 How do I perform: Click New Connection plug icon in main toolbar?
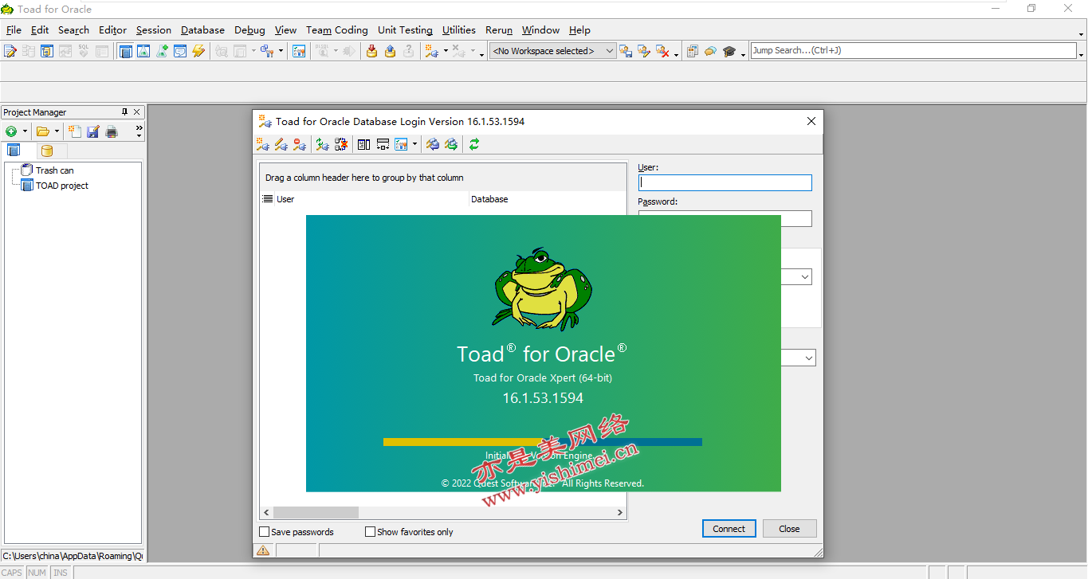tap(431, 51)
